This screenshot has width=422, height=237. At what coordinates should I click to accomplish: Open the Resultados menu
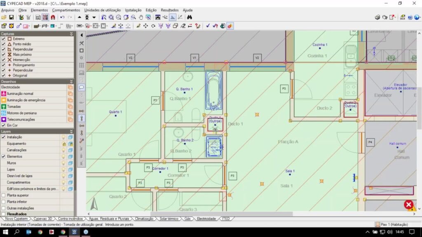170,10
